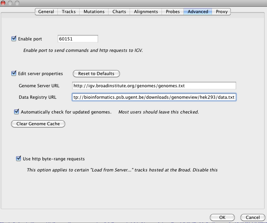
Task: Click the Data Registry URL field
Action: 154,97
